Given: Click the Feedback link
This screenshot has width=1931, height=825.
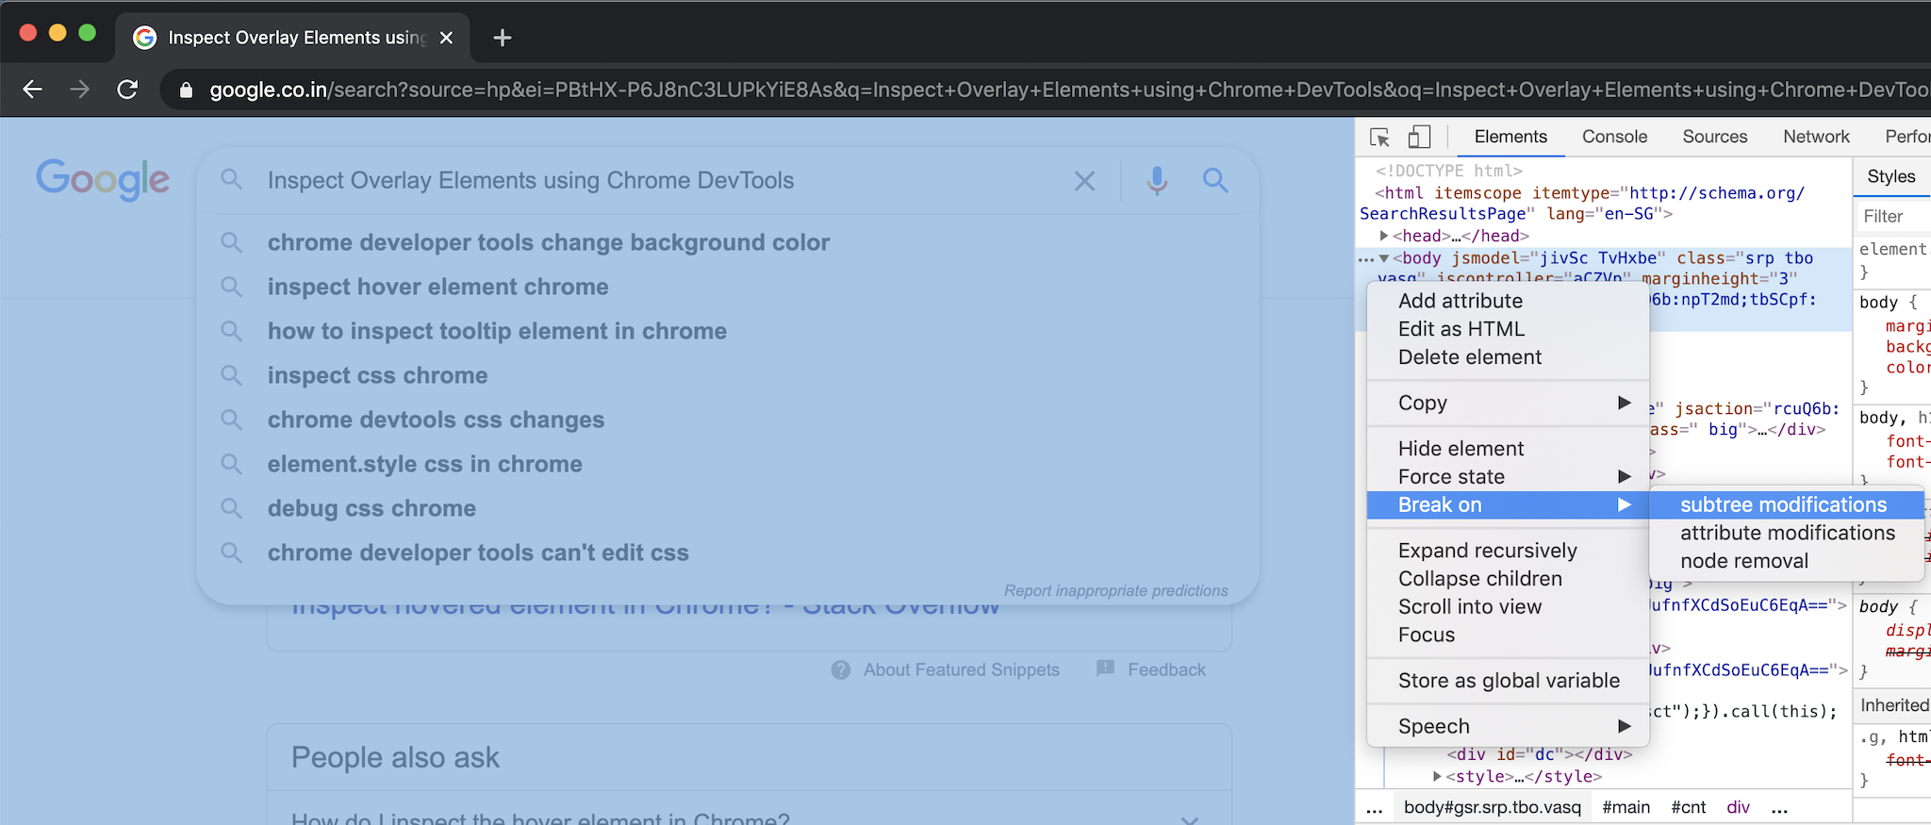Looking at the screenshot, I should point(1166,669).
